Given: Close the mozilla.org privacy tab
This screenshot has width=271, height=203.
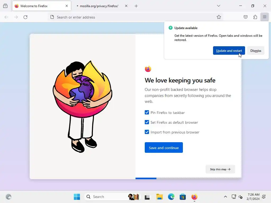Looking at the screenshot, I should (x=126, y=6).
